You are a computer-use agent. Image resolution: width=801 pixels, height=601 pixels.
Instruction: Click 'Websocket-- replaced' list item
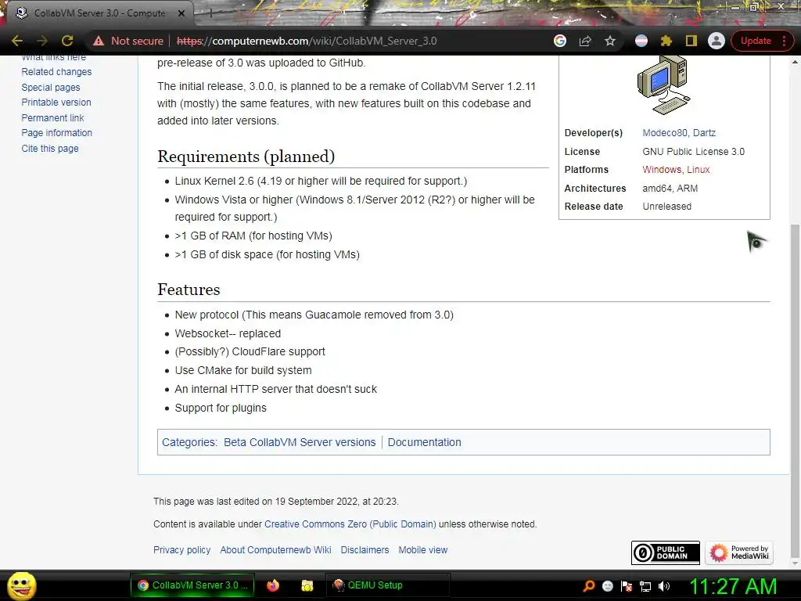228,333
